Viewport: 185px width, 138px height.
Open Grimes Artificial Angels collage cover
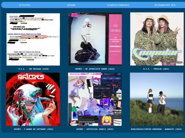tap(95, 99)
